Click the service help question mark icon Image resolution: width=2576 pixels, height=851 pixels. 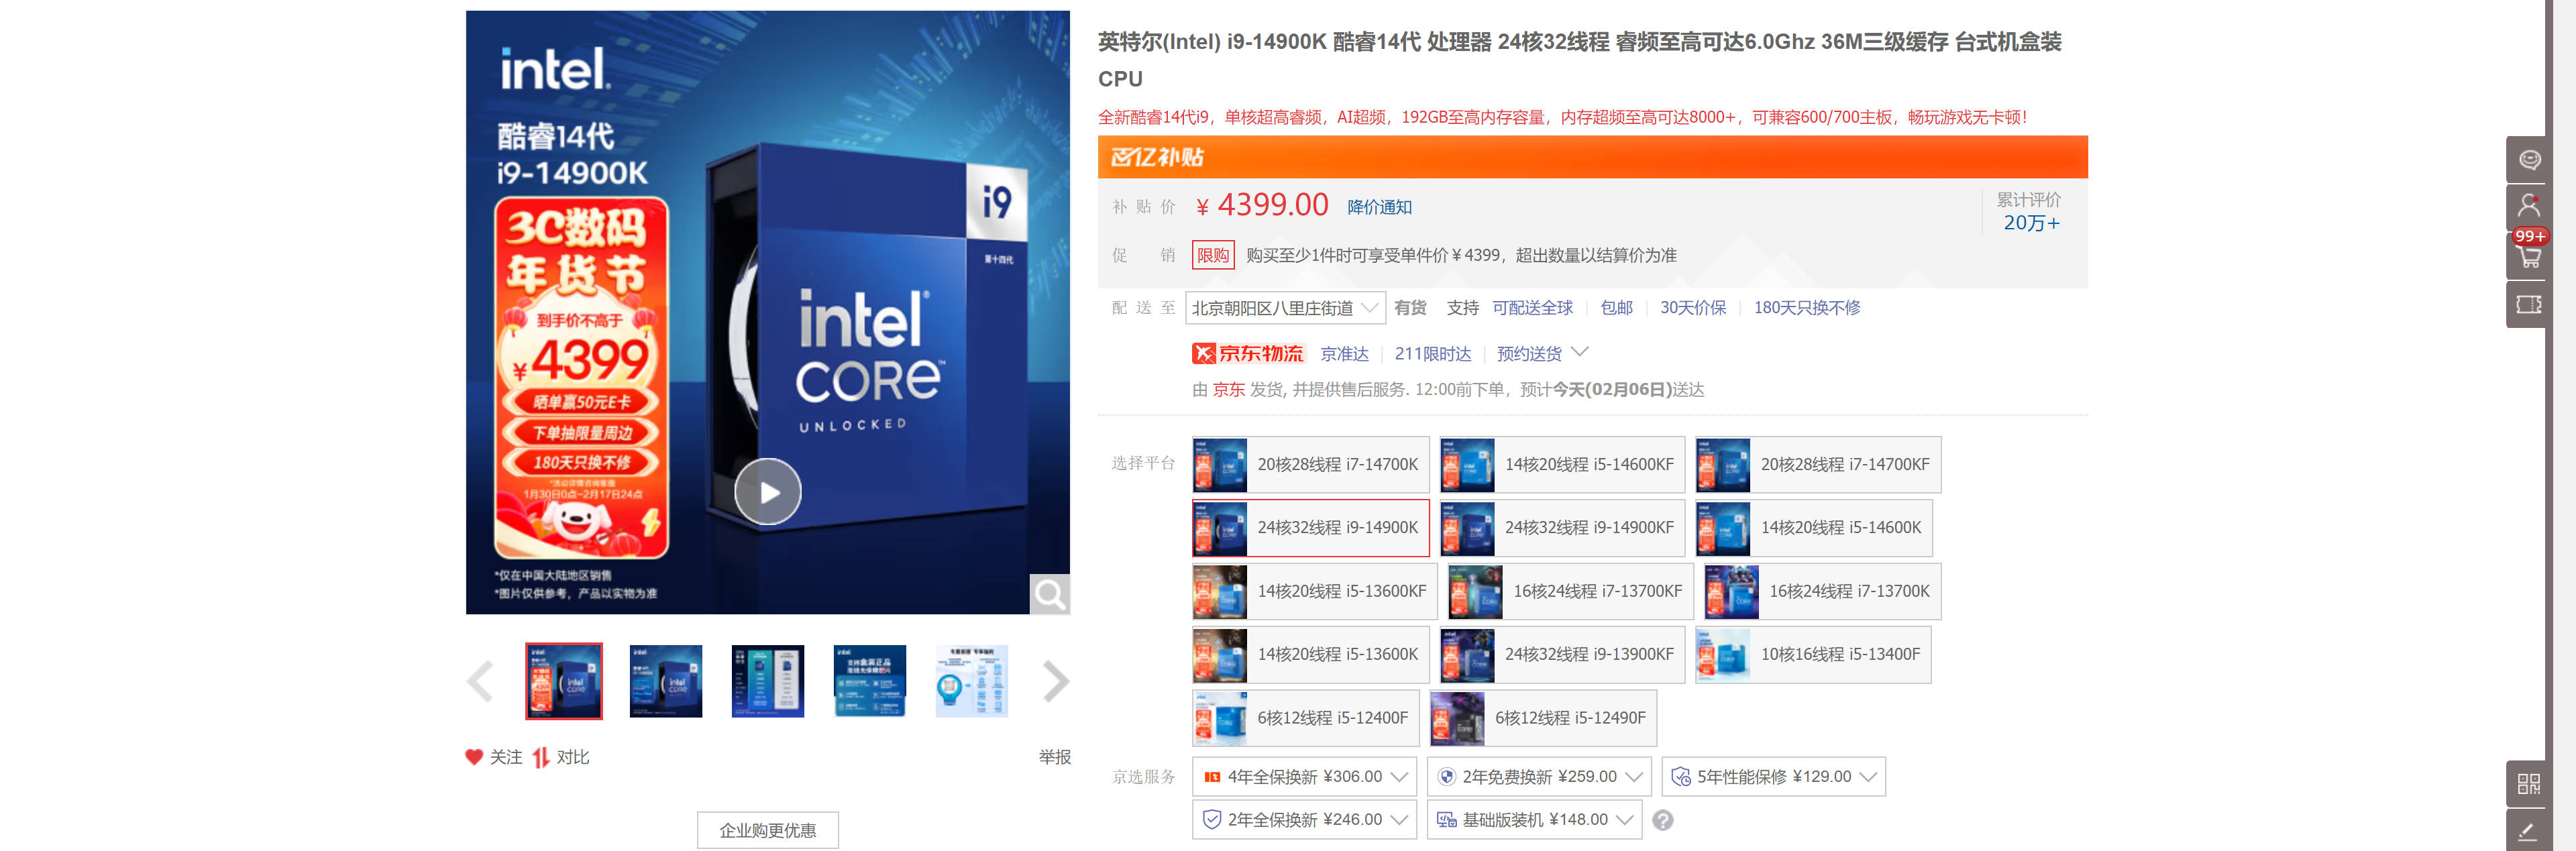pyautogui.click(x=1662, y=820)
